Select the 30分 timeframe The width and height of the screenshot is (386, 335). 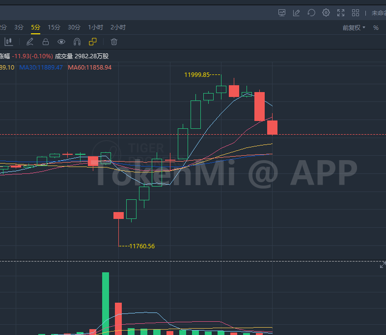coord(74,27)
